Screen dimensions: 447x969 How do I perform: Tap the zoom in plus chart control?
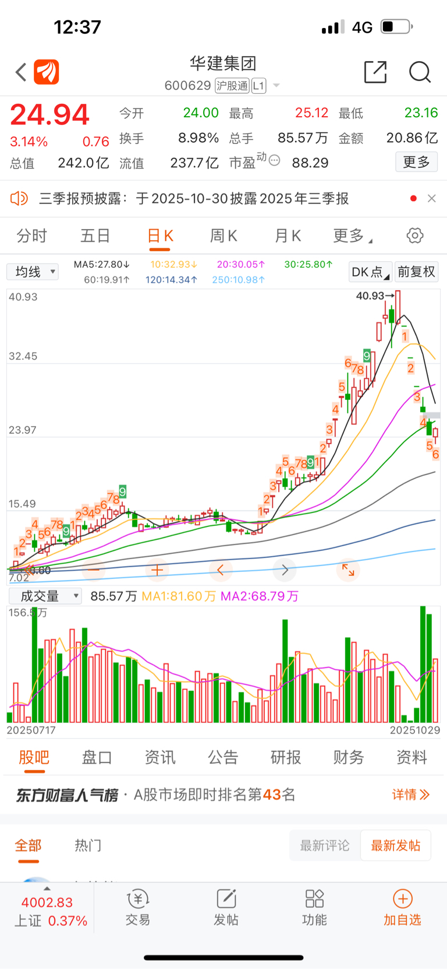[157, 570]
